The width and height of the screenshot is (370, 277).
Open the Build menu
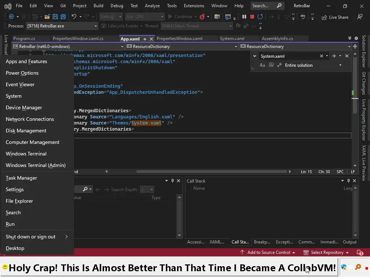98,6
